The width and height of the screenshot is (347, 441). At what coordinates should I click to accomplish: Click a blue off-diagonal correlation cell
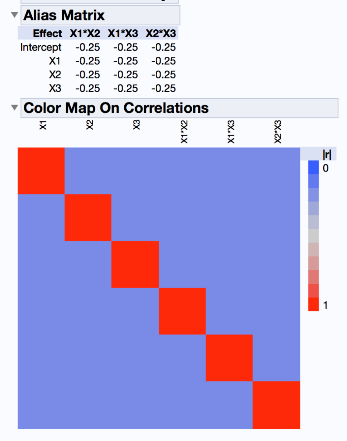pyautogui.click(x=163, y=171)
